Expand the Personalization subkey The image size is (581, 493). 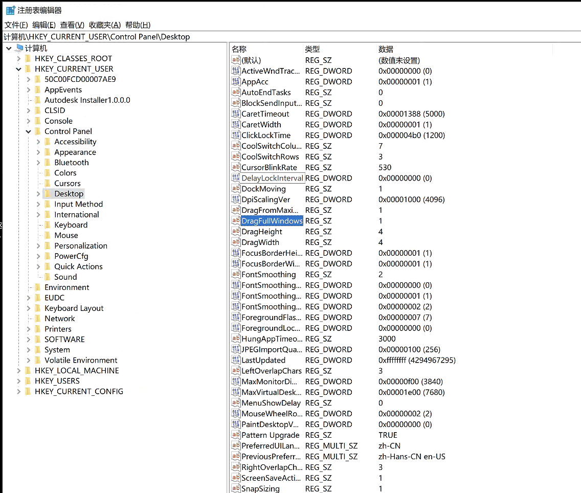point(39,246)
